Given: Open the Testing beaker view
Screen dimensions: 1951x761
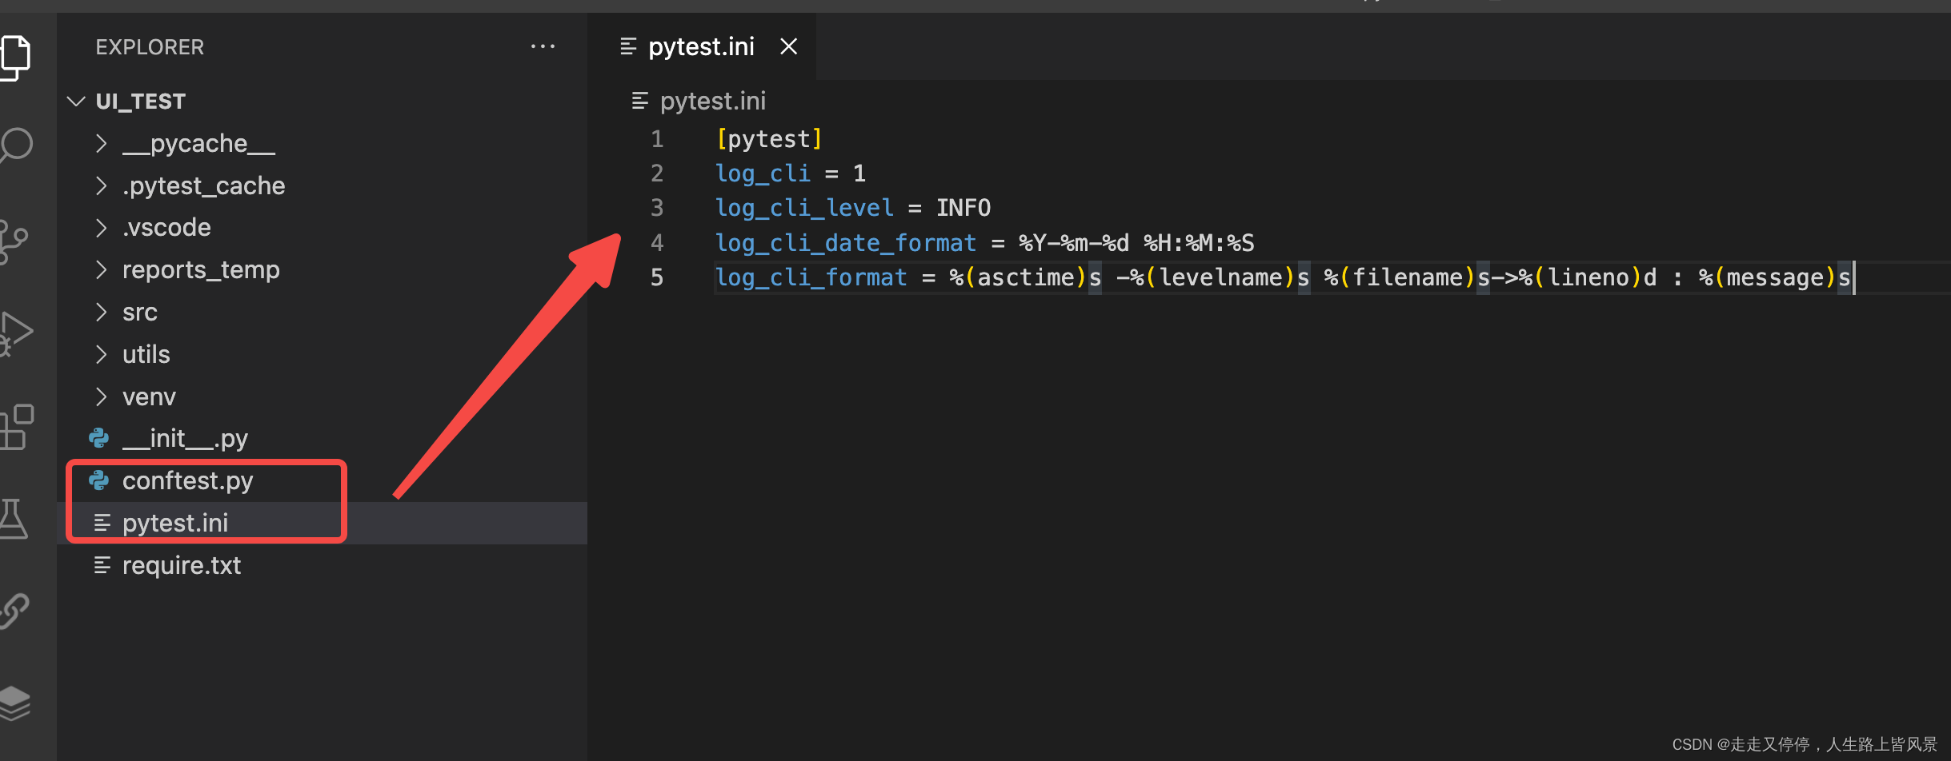Looking at the screenshot, I should (x=14, y=519).
